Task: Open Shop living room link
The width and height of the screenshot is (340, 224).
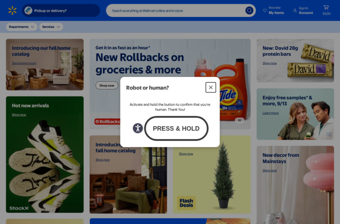Action: pyautogui.click(x=24, y=63)
